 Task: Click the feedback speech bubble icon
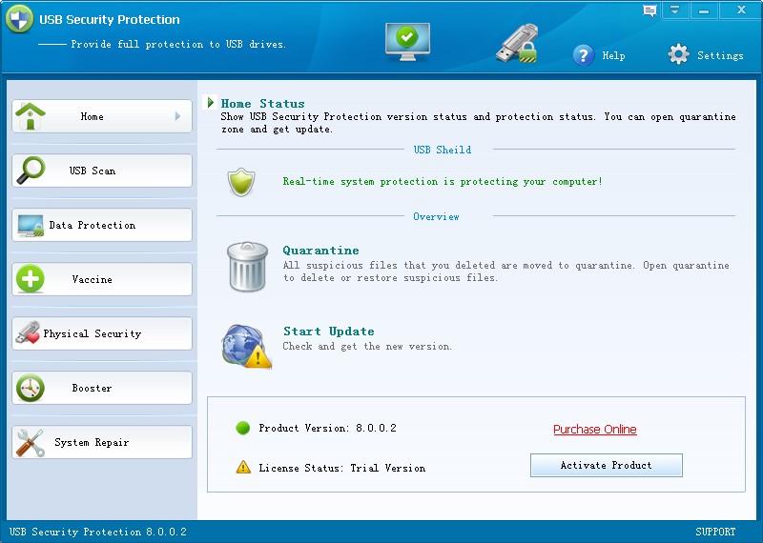click(x=650, y=10)
